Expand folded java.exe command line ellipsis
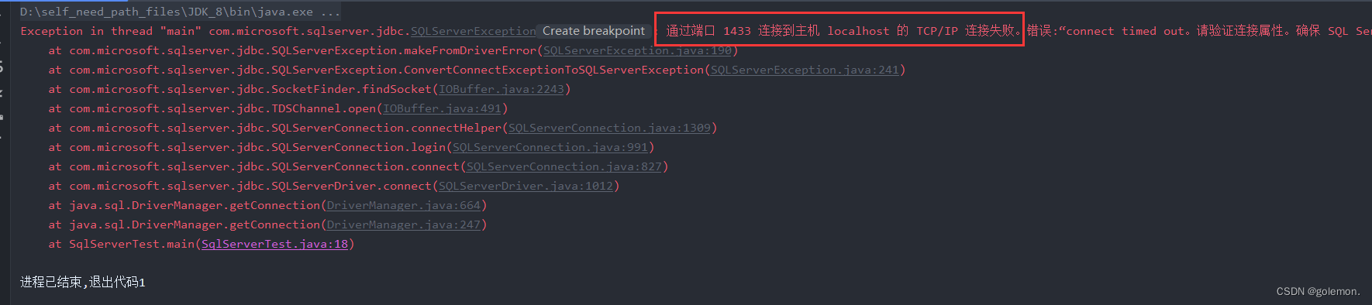This screenshot has height=305, width=1372. [330, 12]
